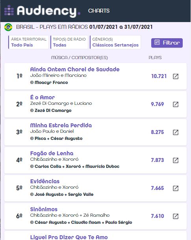Open the Gênero(s) filter Clássicos Sertanejos
191x240 pixels.
pyautogui.click(x=115, y=42)
